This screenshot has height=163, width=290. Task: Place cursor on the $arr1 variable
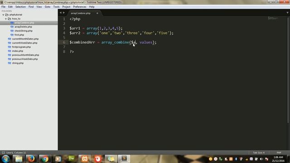coord(75,28)
